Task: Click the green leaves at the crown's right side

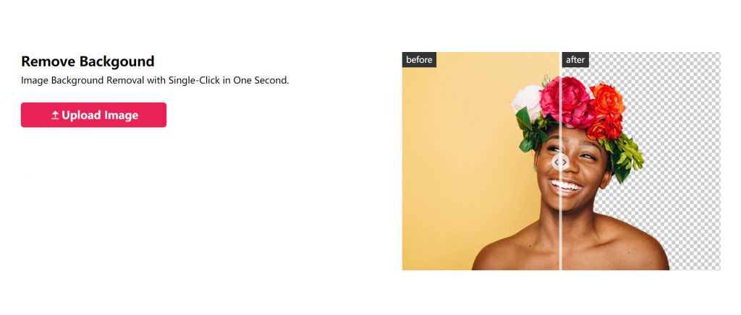Action: tap(627, 155)
